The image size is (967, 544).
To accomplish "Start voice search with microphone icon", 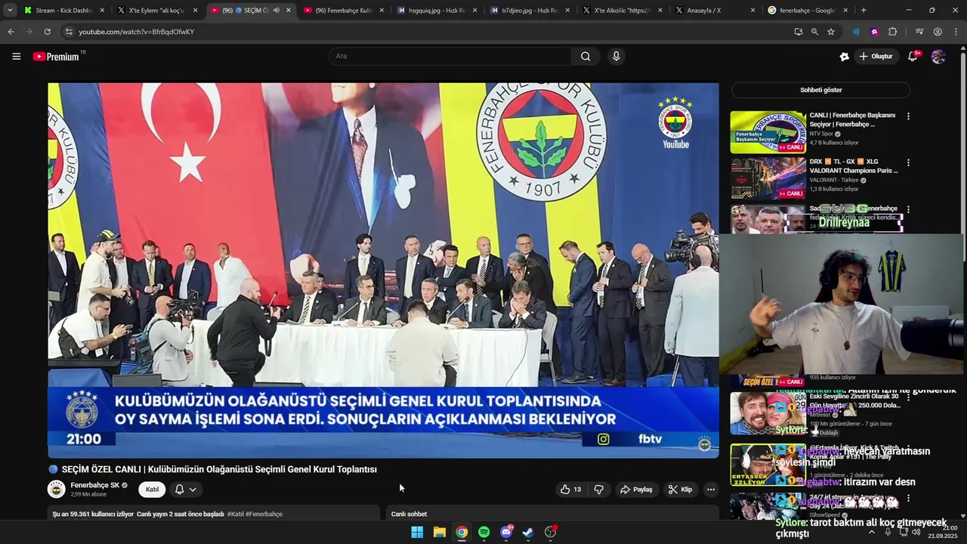I will 616,56.
